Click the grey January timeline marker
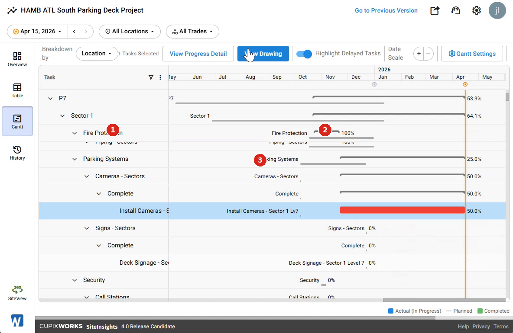The image size is (513, 333). (x=374, y=85)
